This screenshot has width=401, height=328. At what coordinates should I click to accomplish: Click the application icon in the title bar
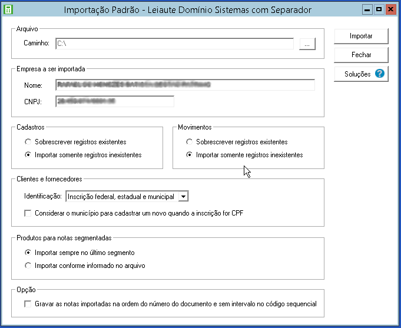[x=8, y=9]
